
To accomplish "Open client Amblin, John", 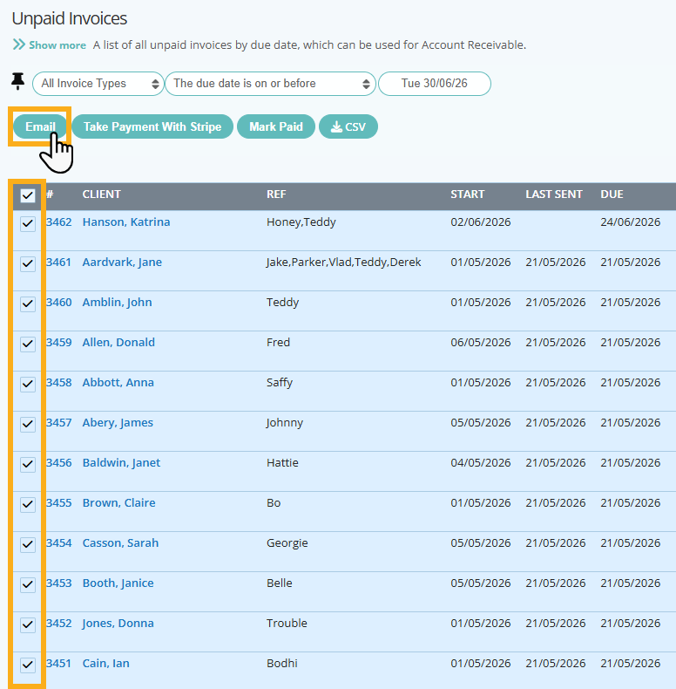I will pyautogui.click(x=118, y=303).
